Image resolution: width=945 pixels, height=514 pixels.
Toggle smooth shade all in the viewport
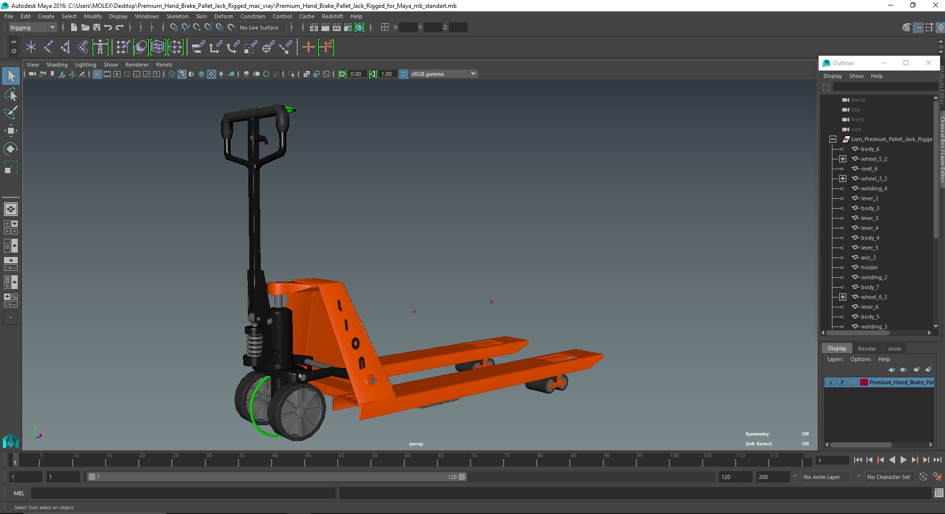pos(182,74)
